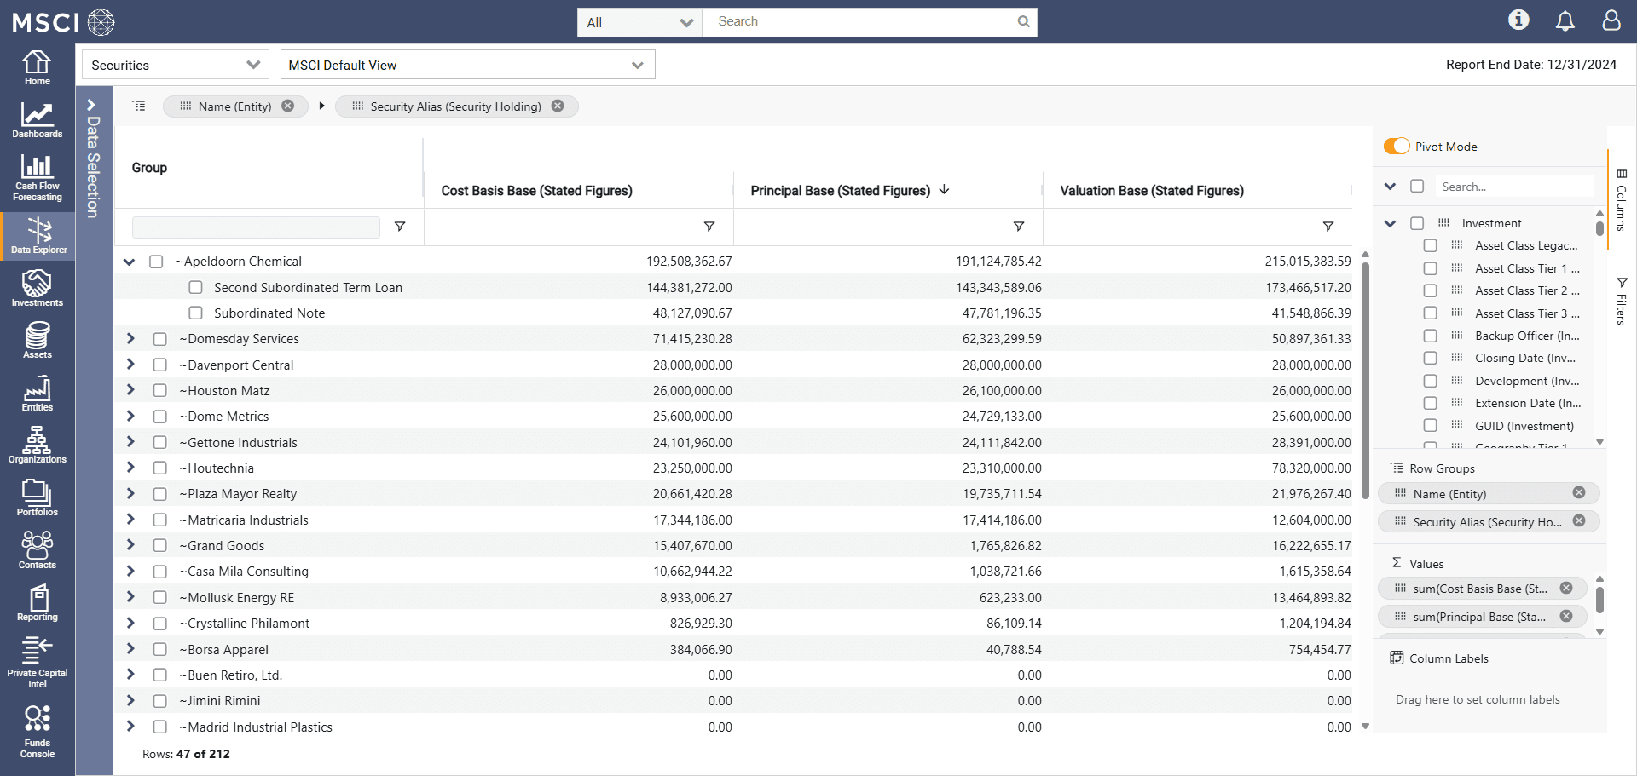The image size is (1637, 776).
Task: Open the Portfolios sidebar icon
Action: click(x=37, y=497)
